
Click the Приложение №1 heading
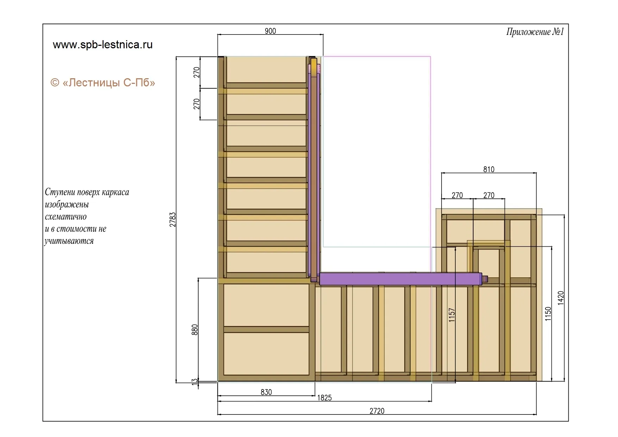click(x=535, y=32)
